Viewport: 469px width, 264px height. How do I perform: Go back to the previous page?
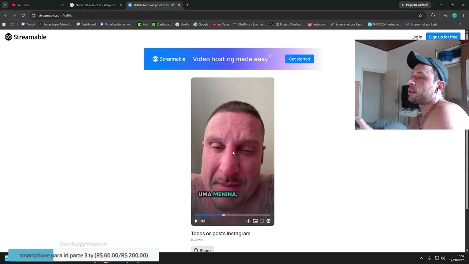pyautogui.click(x=5, y=15)
